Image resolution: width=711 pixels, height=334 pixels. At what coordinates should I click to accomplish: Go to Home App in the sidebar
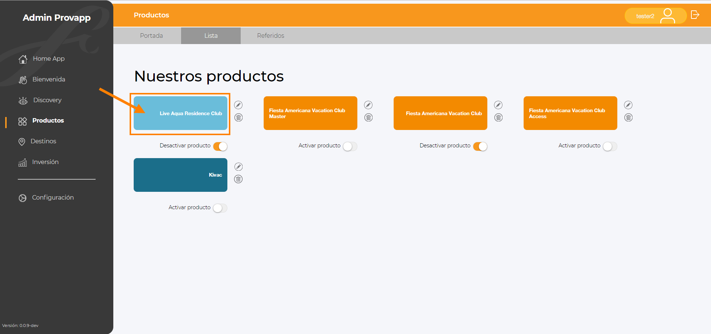click(x=49, y=59)
